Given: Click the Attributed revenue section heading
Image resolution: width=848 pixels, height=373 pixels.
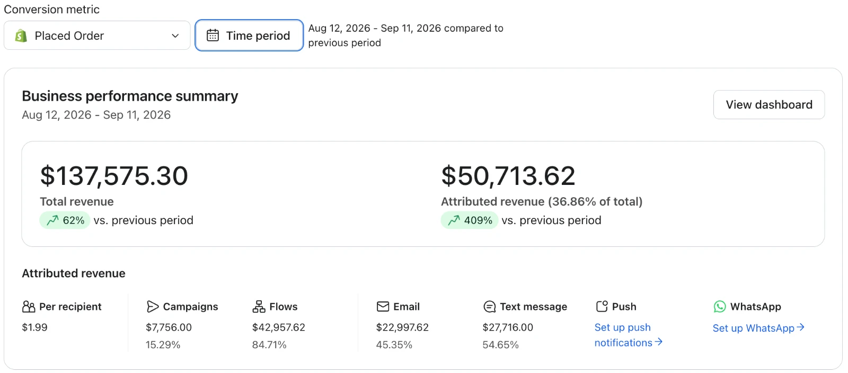Looking at the screenshot, I should point(74,273).
